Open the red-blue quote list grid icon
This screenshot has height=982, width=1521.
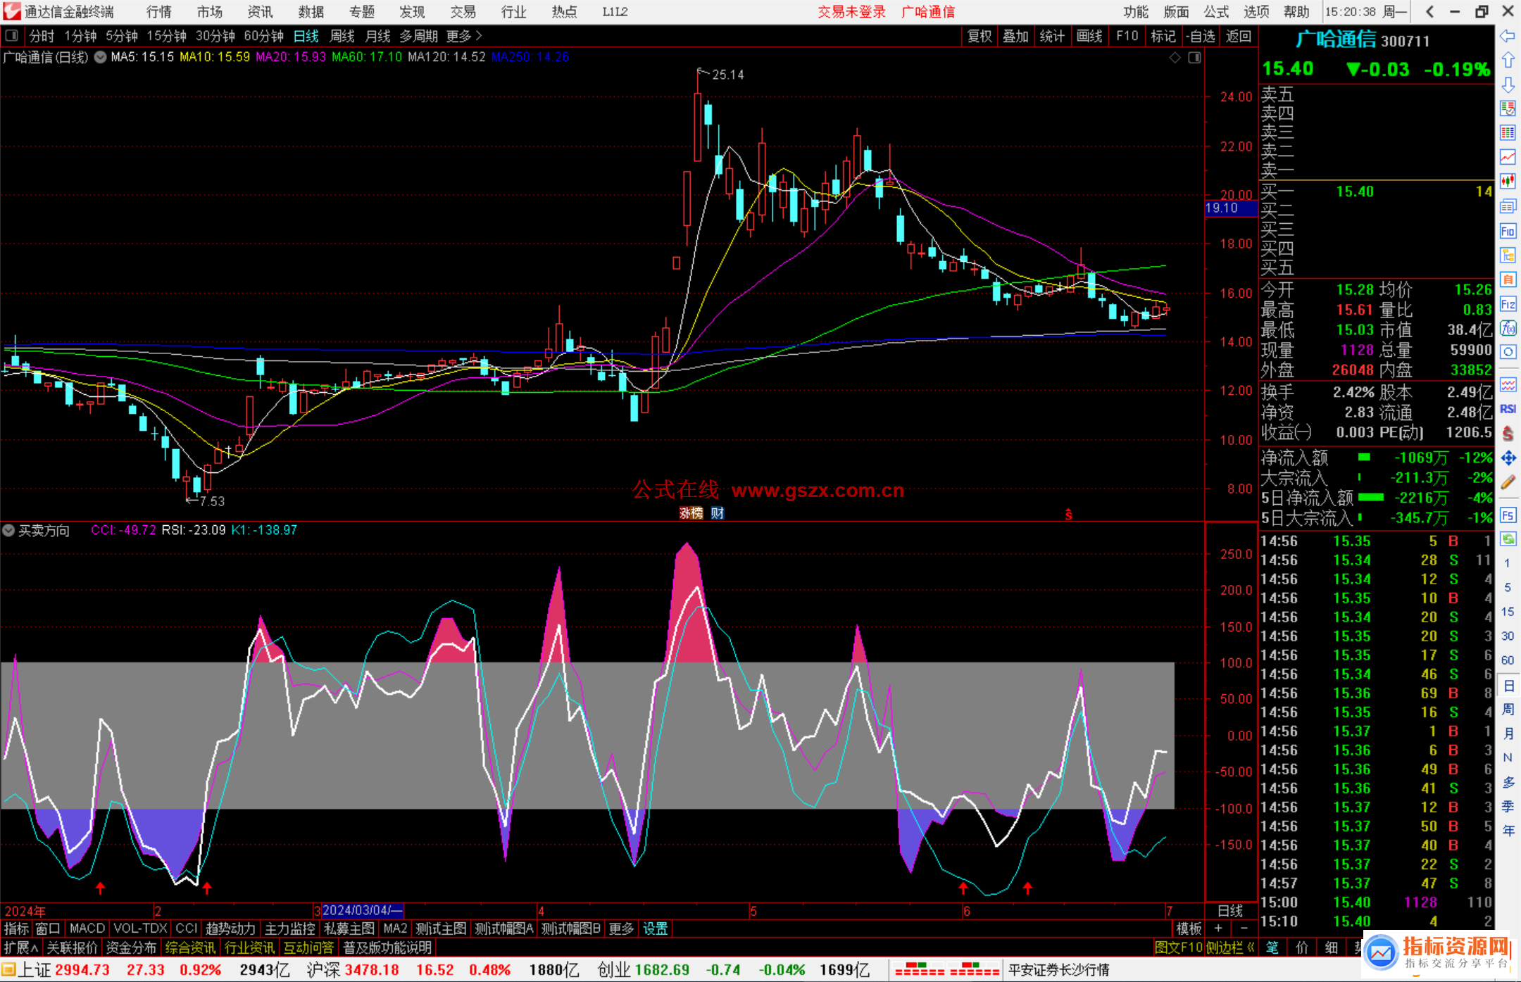[x=1508, y=132]
